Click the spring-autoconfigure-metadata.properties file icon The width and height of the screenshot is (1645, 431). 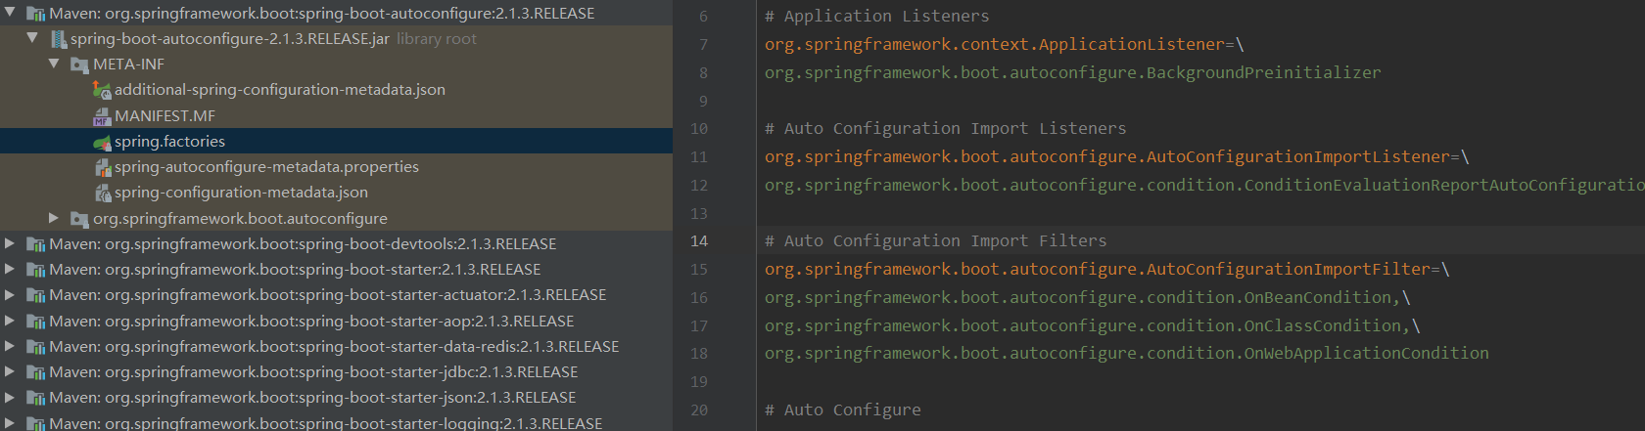click(x=102, y=167)
